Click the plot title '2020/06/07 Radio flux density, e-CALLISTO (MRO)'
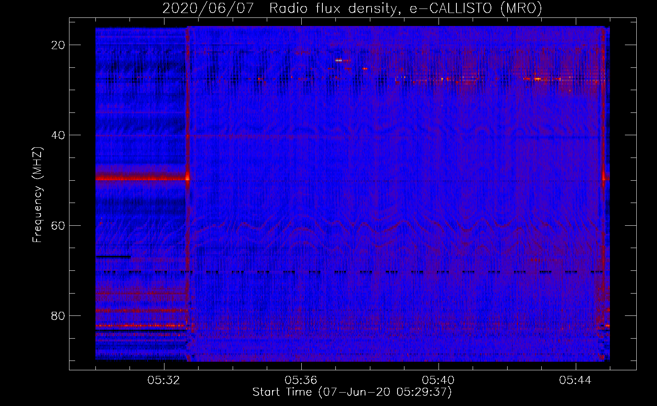Screen dimensions: 657x406 [352, 8]
